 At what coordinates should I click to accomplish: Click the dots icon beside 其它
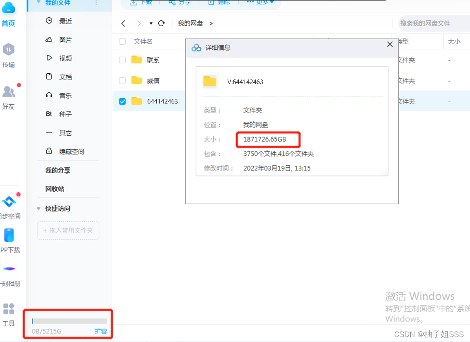tap(49, 132)
